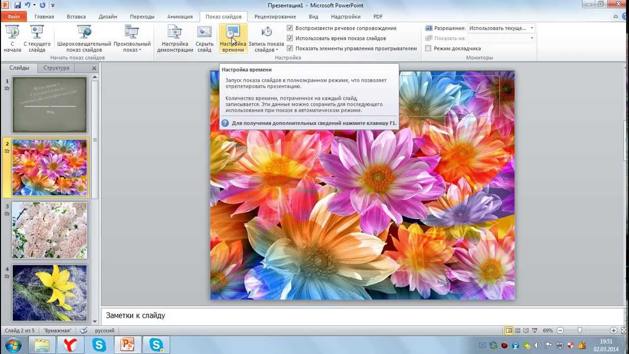Click the volume speaker tray icon
The image size is (629, 354).
(537, 346)
